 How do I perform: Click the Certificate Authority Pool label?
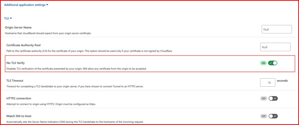pos(23,45)
